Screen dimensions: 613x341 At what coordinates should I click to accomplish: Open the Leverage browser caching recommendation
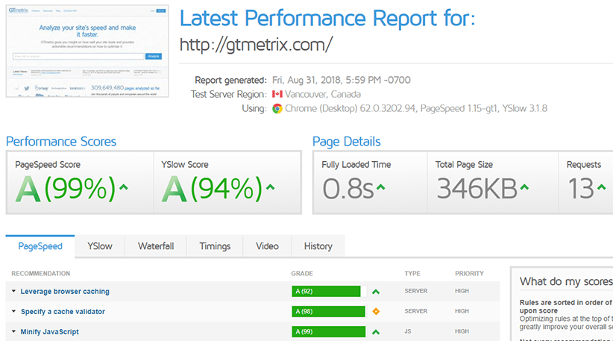tap(65, 291)
